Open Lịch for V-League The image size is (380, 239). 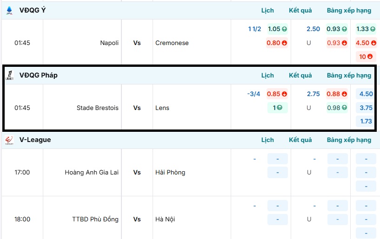pos(267,140)
